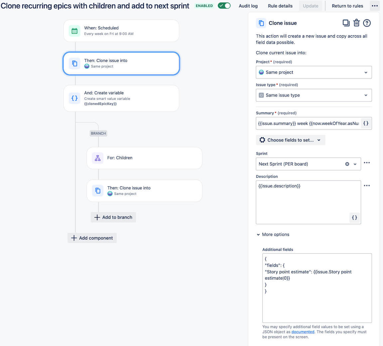Open more options for Sprint field
The image size is (383, 346).
click(x=367, y=163)
